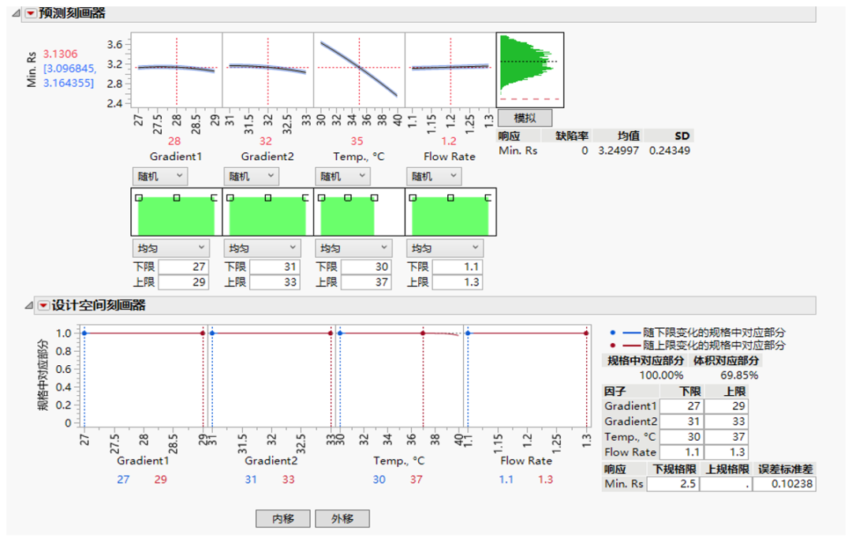This screenshot has height=541, width=852.
Task: Open the 均匀 distribution dropdown for Flow Rate
Action: click(x=445, y=248)
